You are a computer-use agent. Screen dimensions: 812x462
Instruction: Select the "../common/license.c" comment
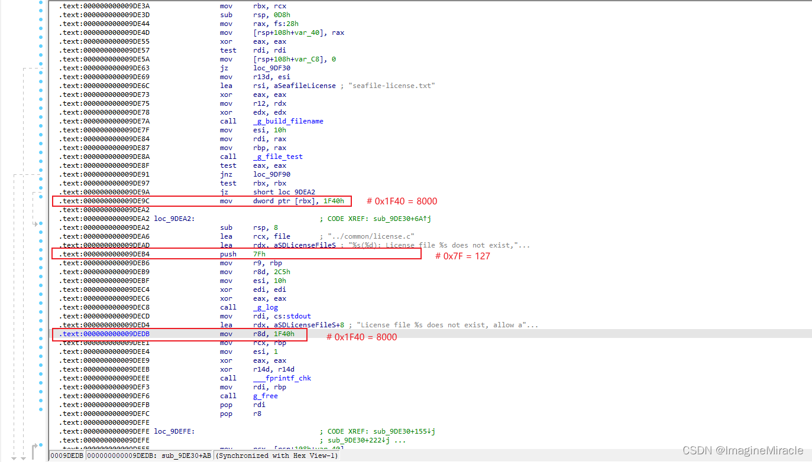pyautogui.click(x=371, y=236)
